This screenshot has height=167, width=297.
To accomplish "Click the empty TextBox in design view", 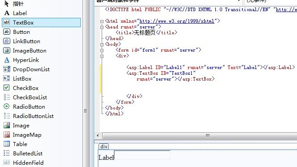I will point(142,155).
